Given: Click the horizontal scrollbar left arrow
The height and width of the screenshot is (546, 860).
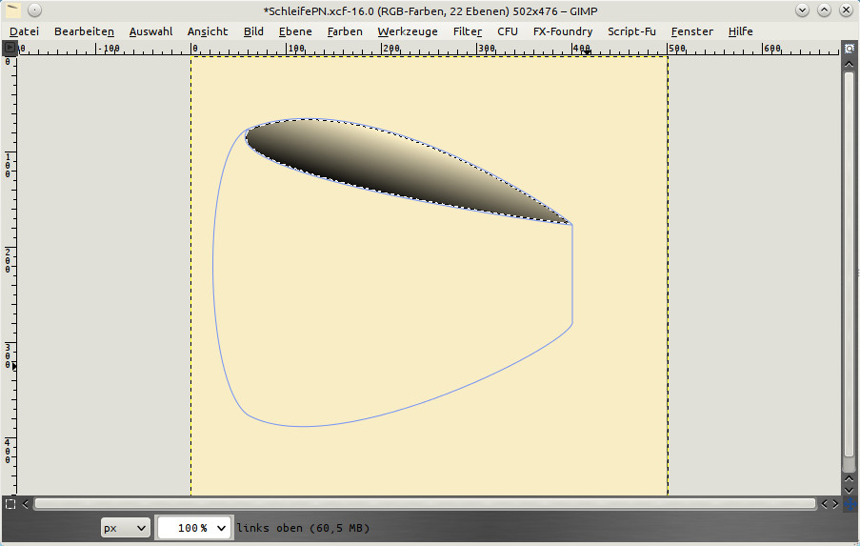Looking at the screenshot, I should (26, 503).
